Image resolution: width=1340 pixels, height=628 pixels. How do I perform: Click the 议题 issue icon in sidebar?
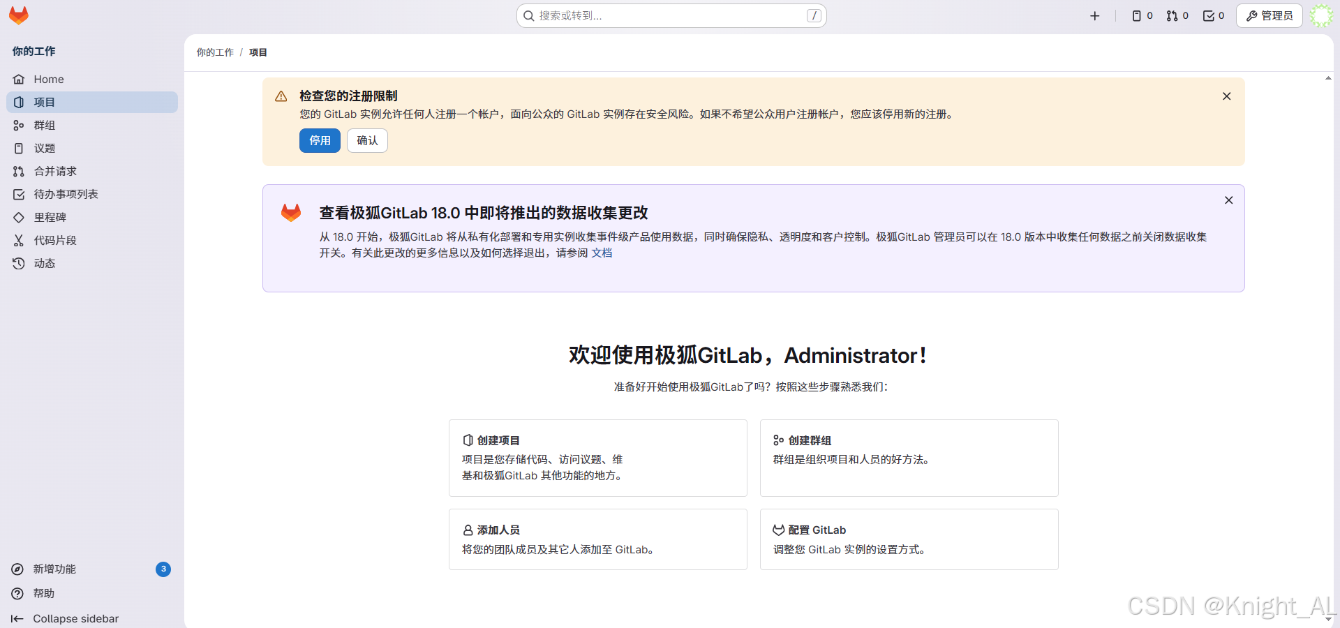tap(19, 148)
